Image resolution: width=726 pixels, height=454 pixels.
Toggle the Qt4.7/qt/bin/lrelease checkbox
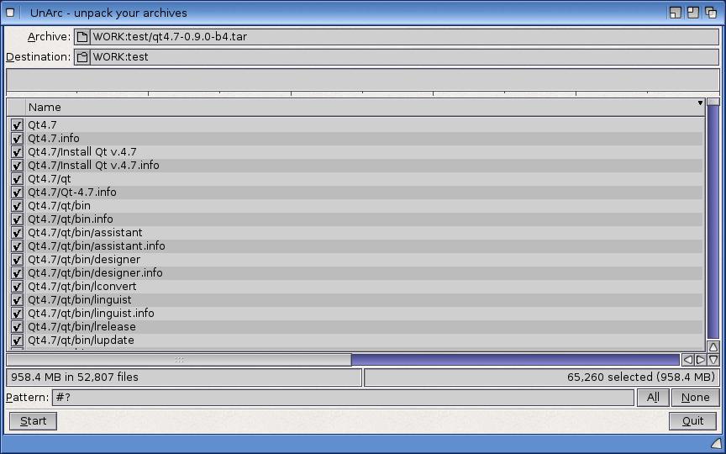17,326
